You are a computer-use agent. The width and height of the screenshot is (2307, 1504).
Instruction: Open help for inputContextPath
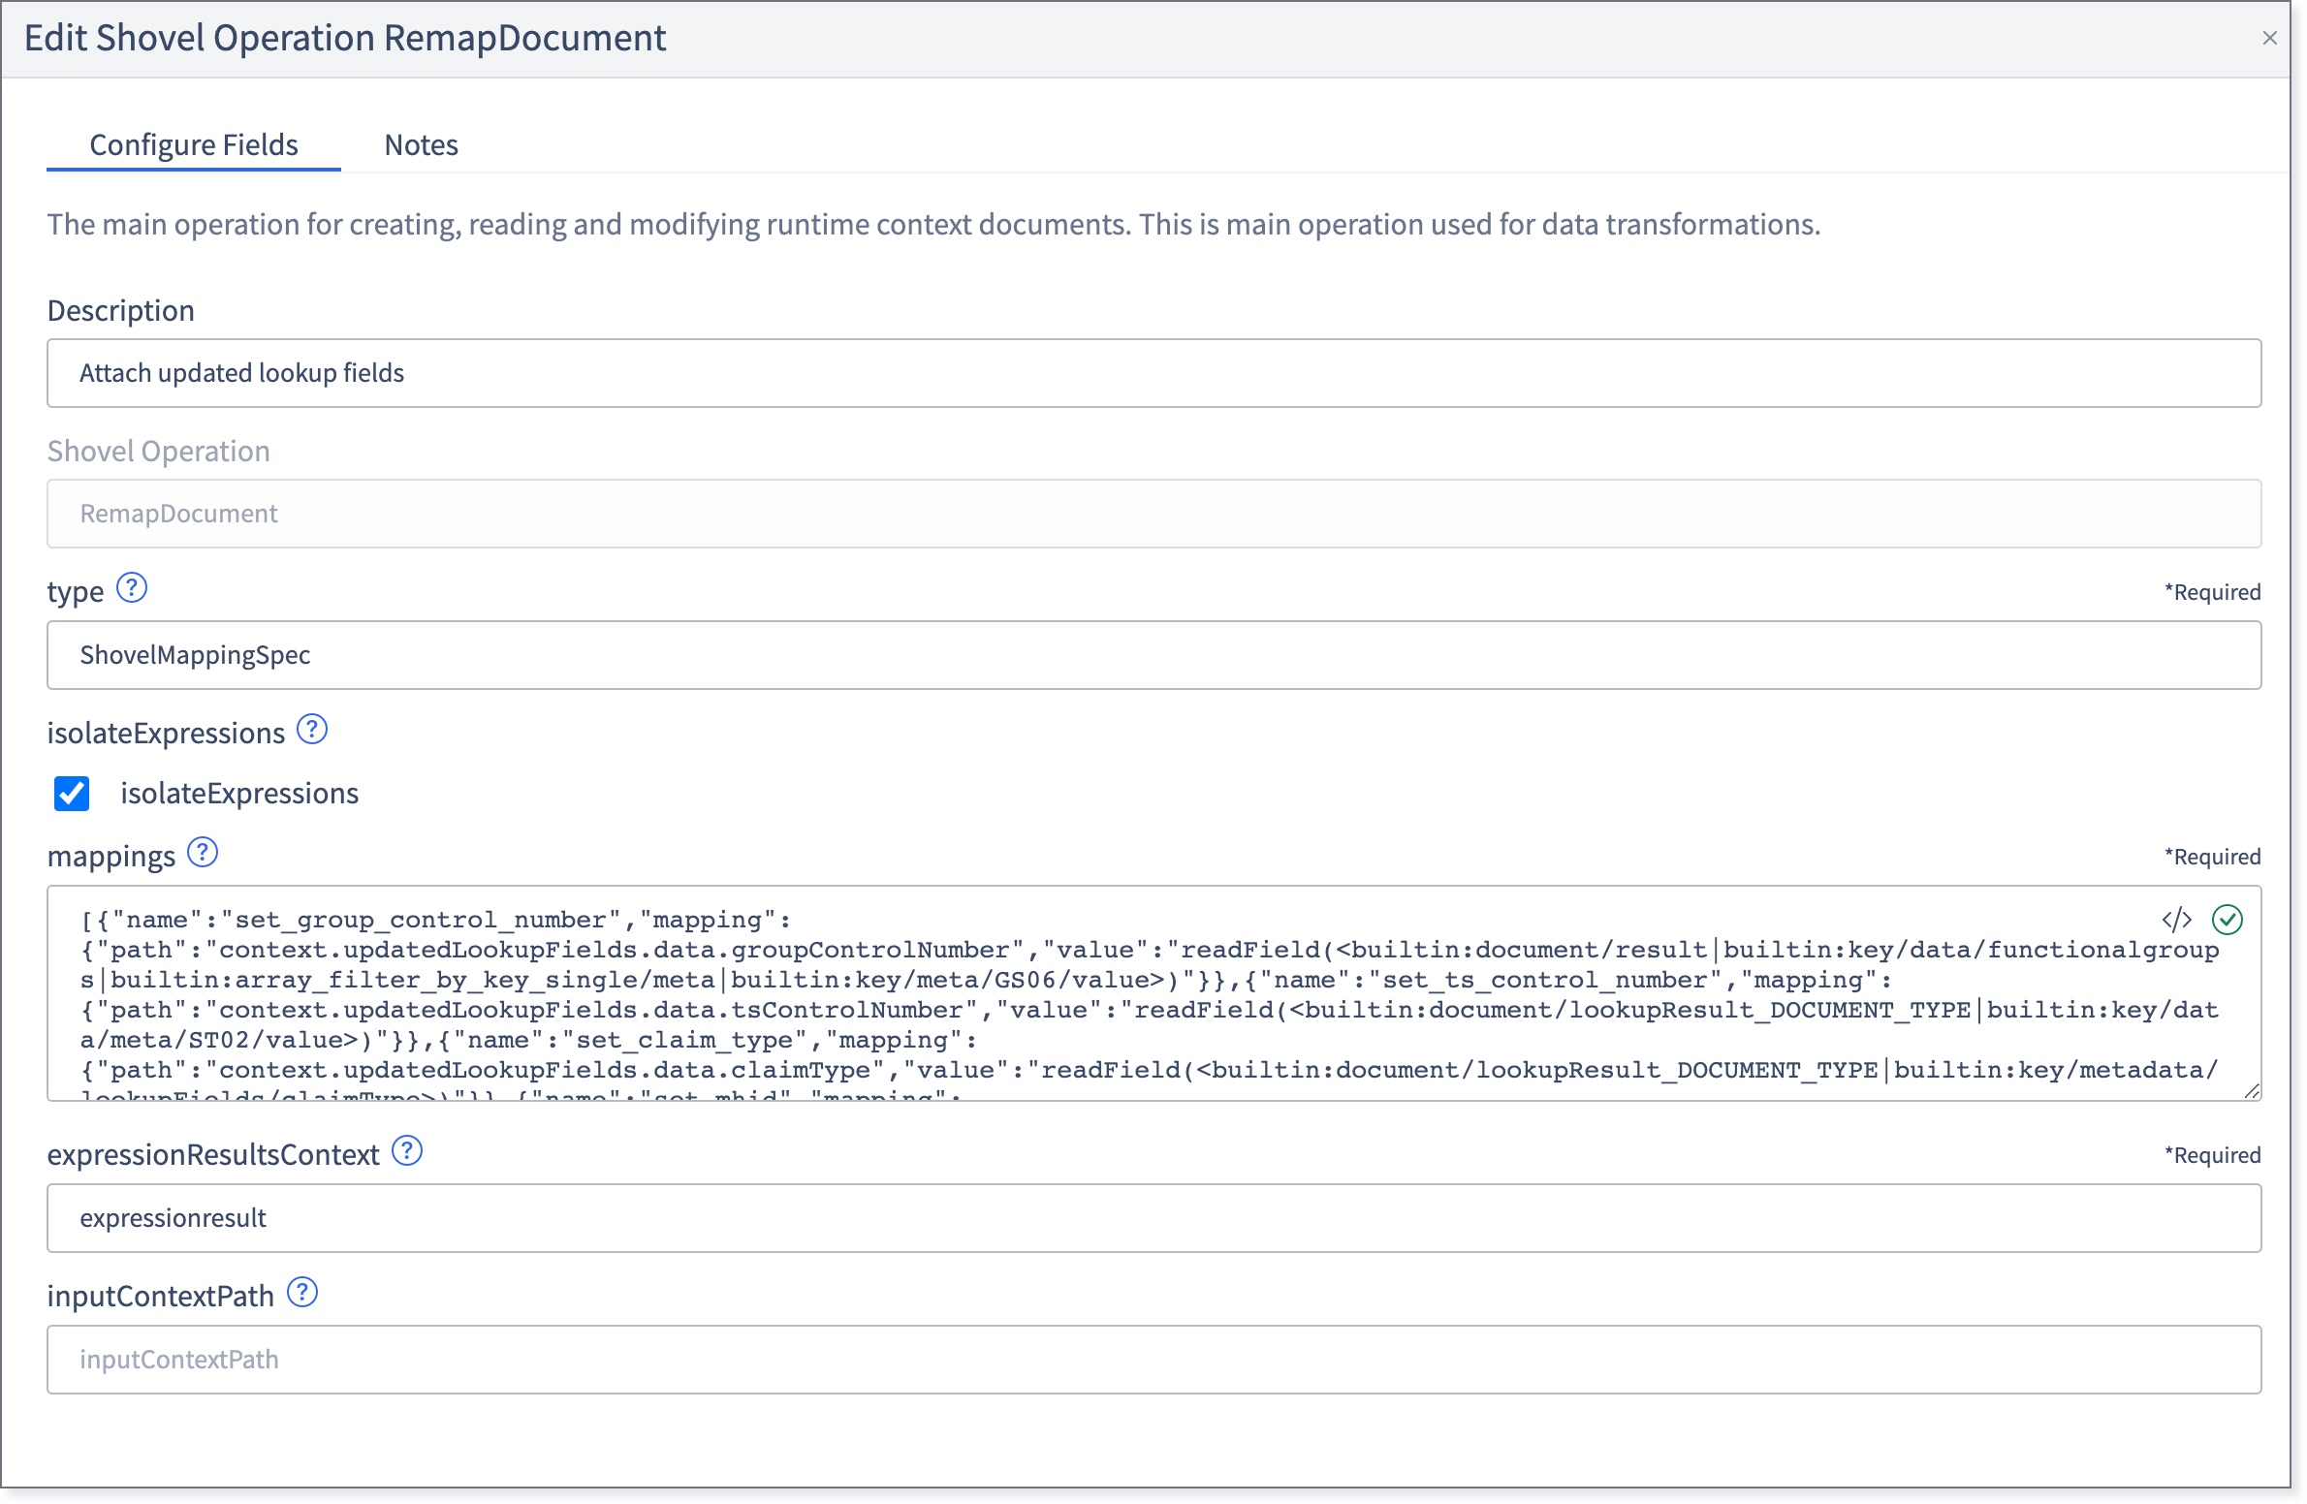[303, 1293]
